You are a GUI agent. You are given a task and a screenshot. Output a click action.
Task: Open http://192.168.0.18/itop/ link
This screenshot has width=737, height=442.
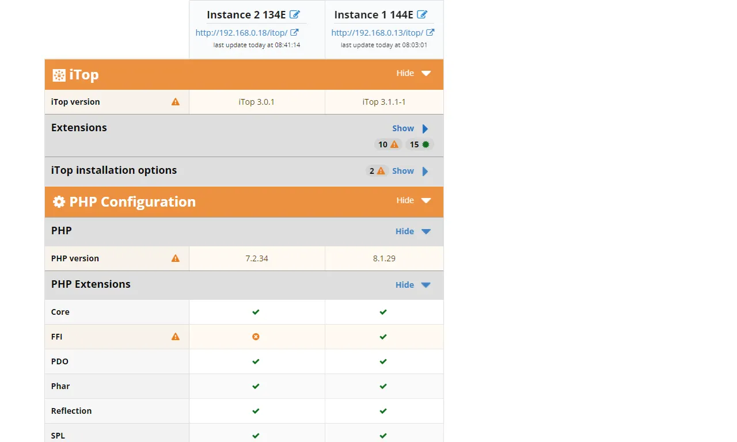coord(241,33)
